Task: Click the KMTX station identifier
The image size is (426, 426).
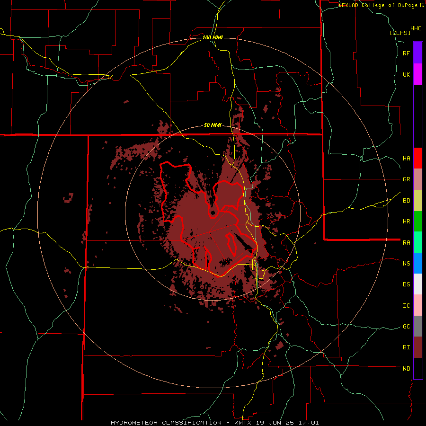Action: tap(243, 423)
